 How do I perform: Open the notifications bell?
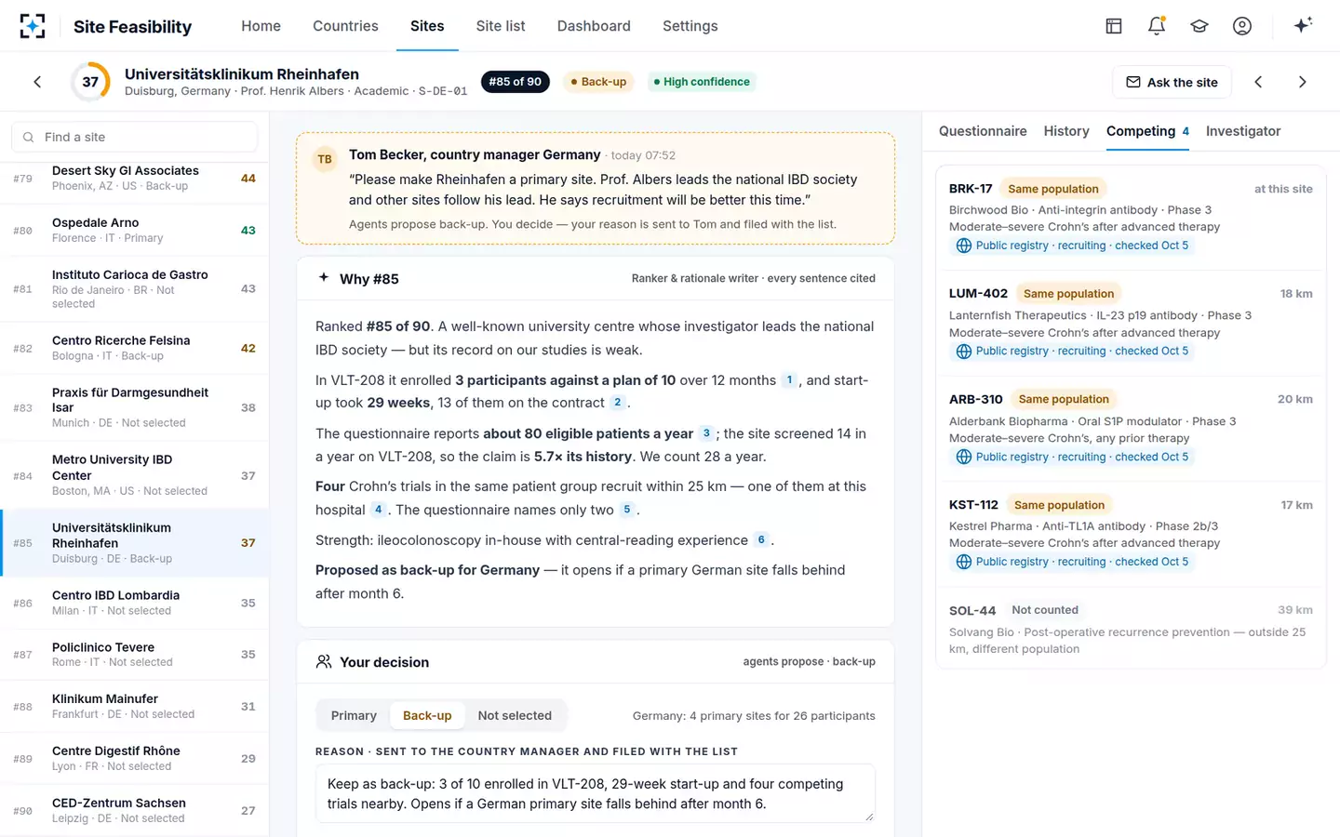(1157, 26)
